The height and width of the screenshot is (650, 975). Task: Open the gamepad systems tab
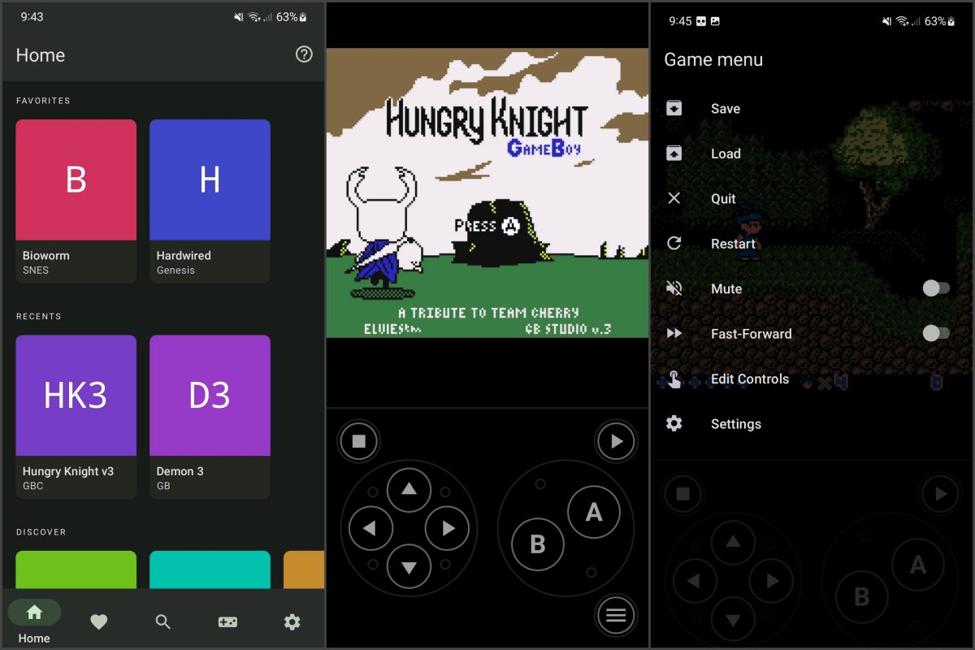[x=227, y=622]
